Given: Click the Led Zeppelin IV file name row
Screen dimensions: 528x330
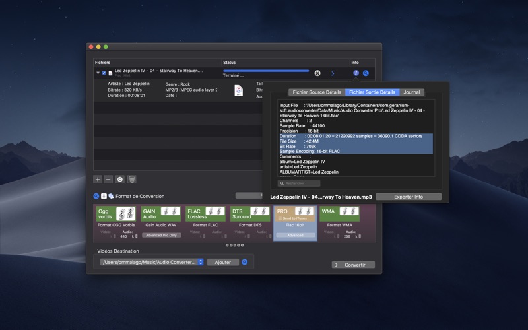Looking at the screenshot, I should 159,71.
